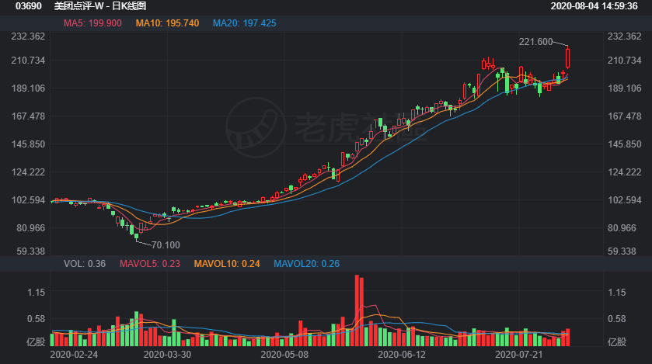
Task: Click the 2020-03-30 date axis label
Action: point(167,355)
